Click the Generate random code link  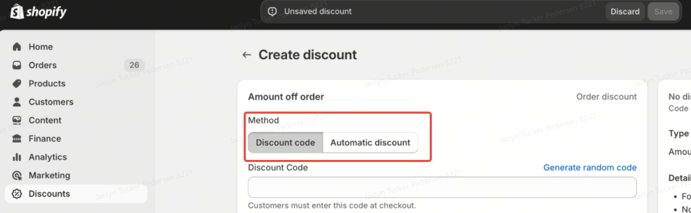pyautogui.click(x=590, y=167)
